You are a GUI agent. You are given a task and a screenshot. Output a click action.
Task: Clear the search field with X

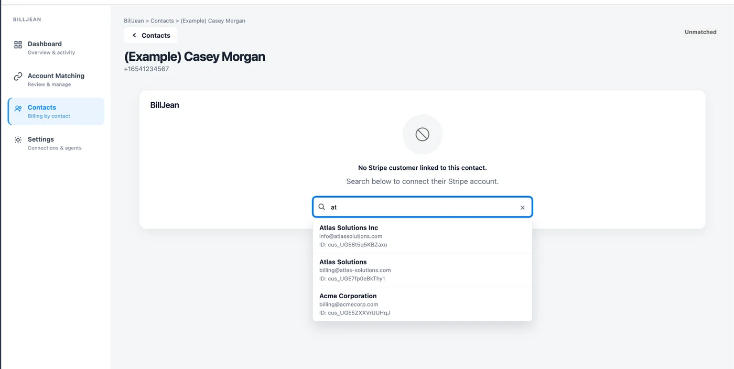[522, 208]
